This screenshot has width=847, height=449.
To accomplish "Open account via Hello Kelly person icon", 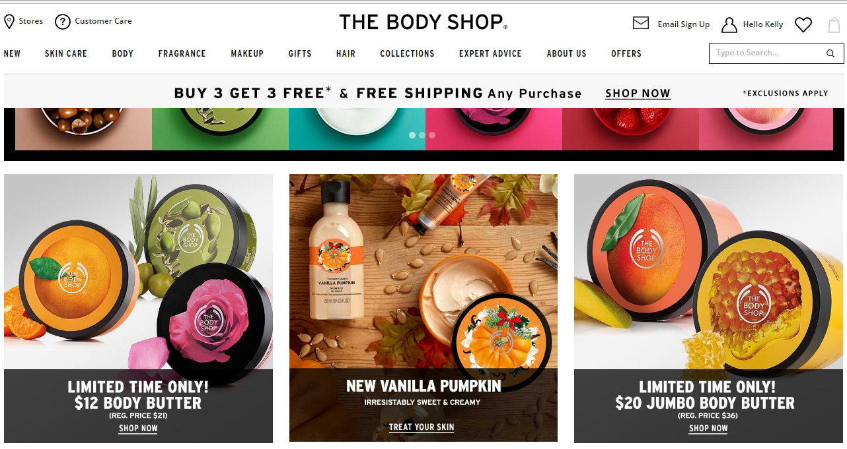I will tap(729, 25).
